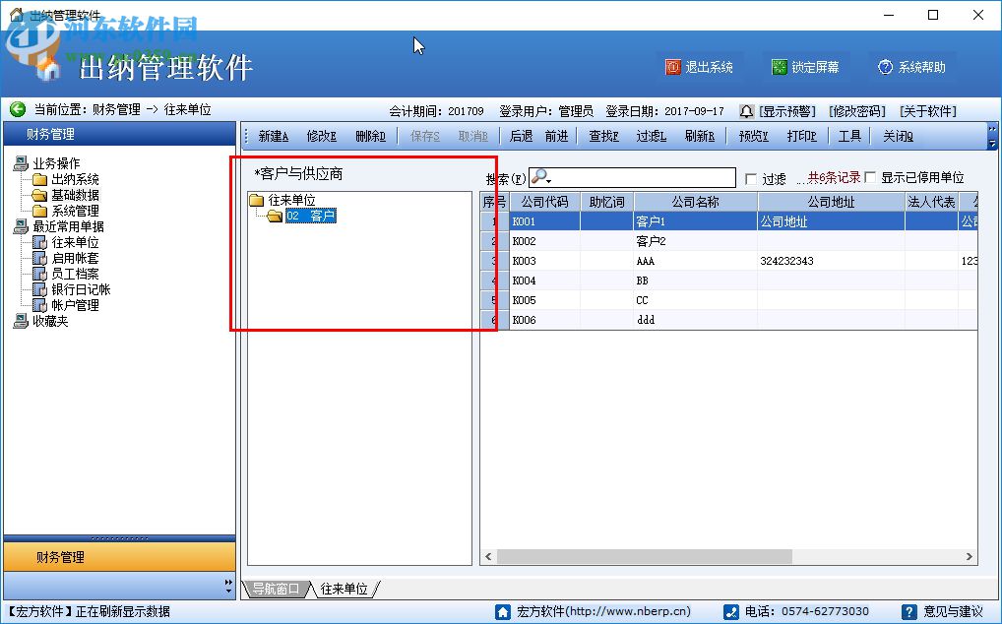The image size is (1002, 624).
Task: Open the 工具 (Tools) toolbar icon
Action: point(849,136)
